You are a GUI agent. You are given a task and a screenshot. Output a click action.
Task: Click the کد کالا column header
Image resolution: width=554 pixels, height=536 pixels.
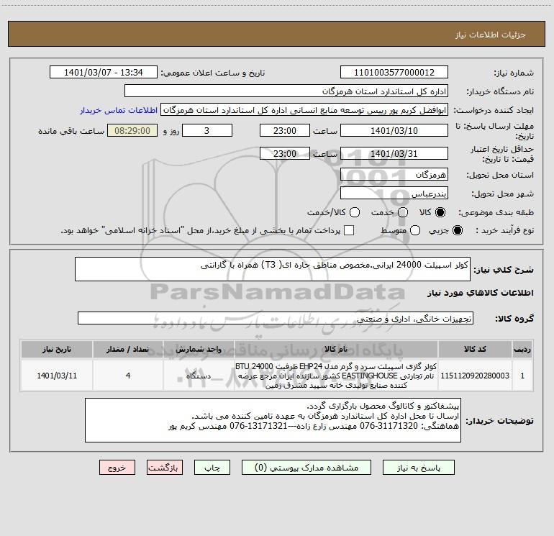(475, 350)
